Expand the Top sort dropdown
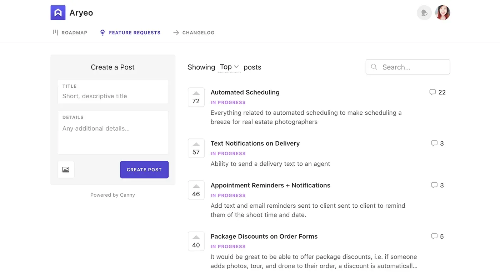Viewport: 500px width, 280px height. (229, 67)
